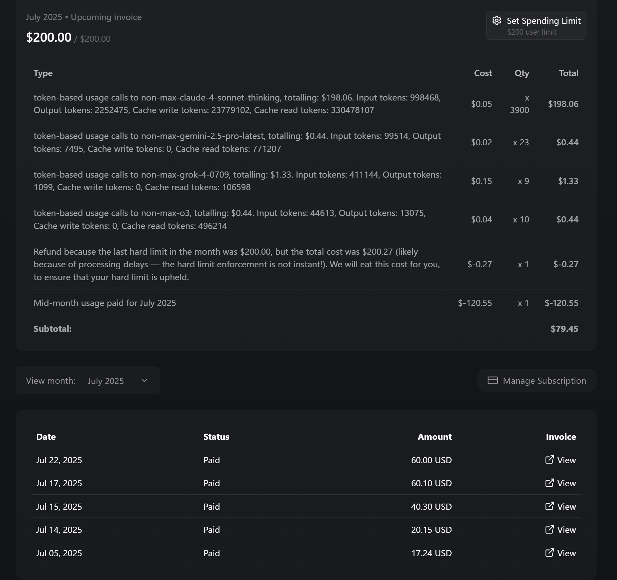Click the Subtotal $79.45 amount
The image size is (617, 580).
[564, 329]
